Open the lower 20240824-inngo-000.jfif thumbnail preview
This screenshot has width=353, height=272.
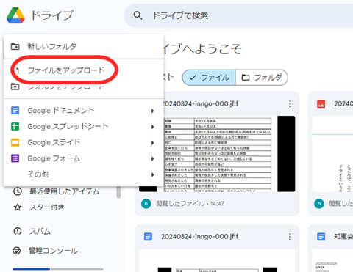pos(217,260)
